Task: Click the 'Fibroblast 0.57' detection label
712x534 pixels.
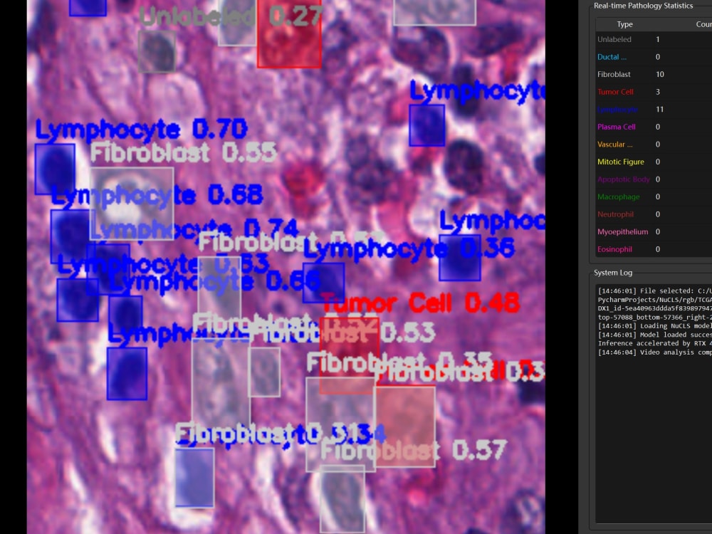Action: tap(414, 450)
